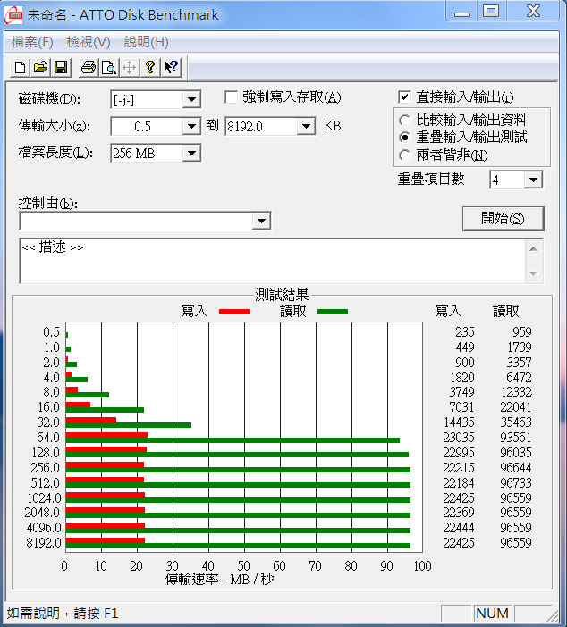Click the 1024.0 row label in chart

click(44, 498)
